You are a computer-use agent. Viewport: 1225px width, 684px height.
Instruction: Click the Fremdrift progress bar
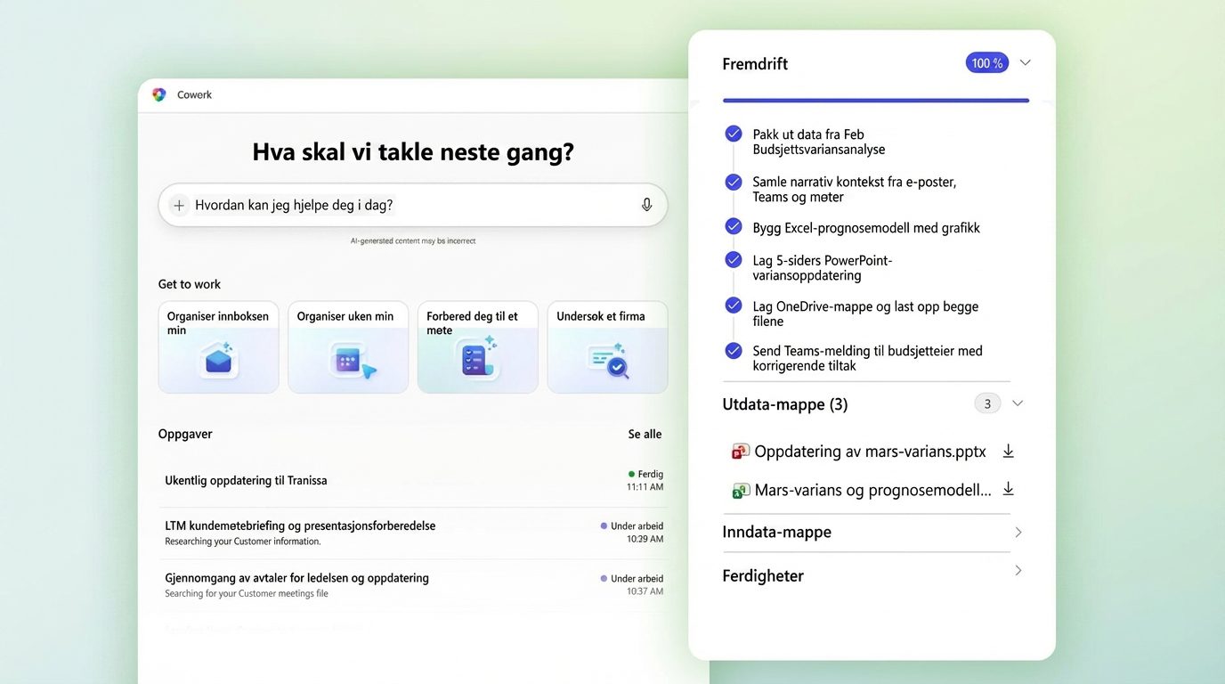875,101
